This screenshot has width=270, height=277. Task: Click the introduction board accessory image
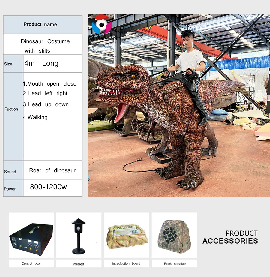(x=126, y=236)
